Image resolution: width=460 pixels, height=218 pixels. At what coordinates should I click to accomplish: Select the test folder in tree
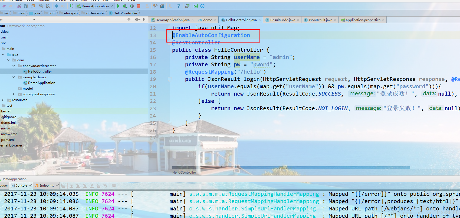(9, 106)
